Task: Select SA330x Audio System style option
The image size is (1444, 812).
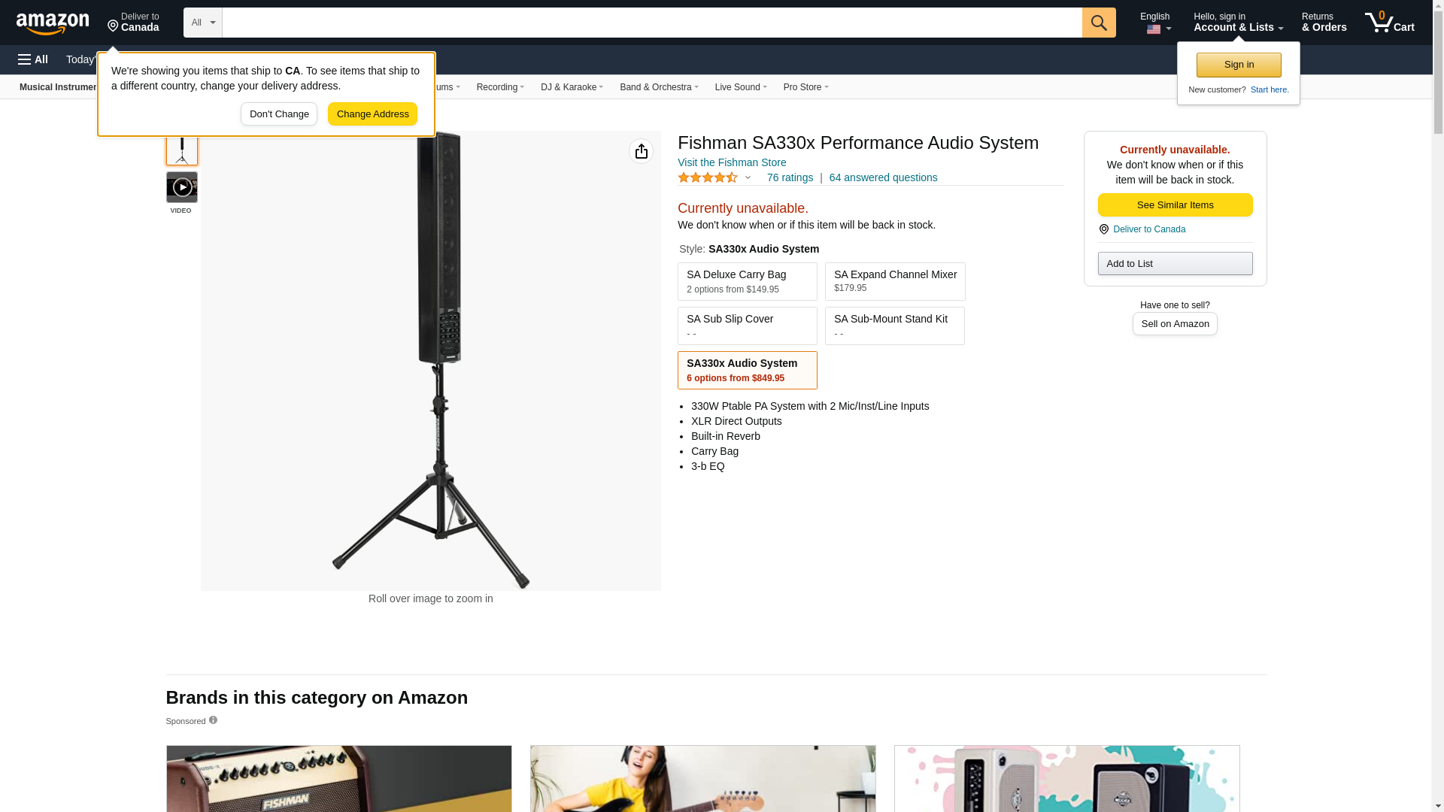Action: (747, 370)
